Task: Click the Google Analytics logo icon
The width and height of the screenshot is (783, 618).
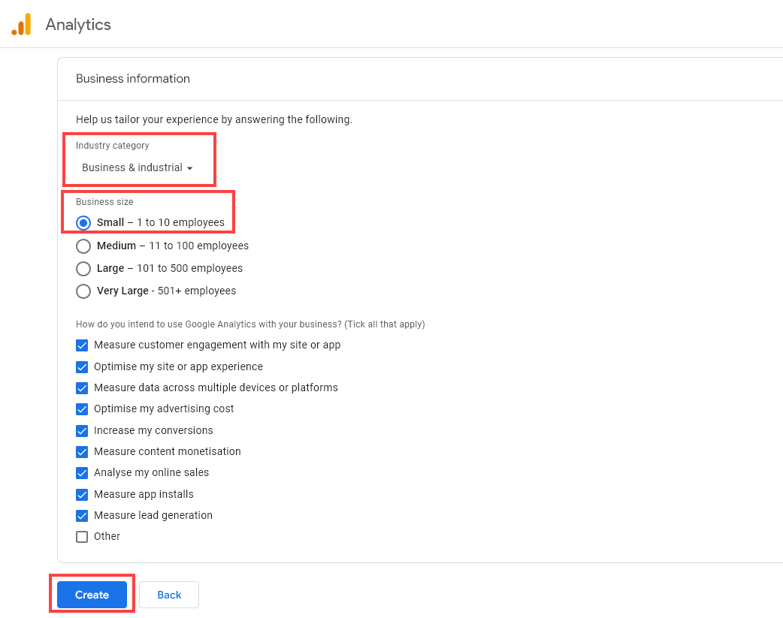Action: click(20, 23)
